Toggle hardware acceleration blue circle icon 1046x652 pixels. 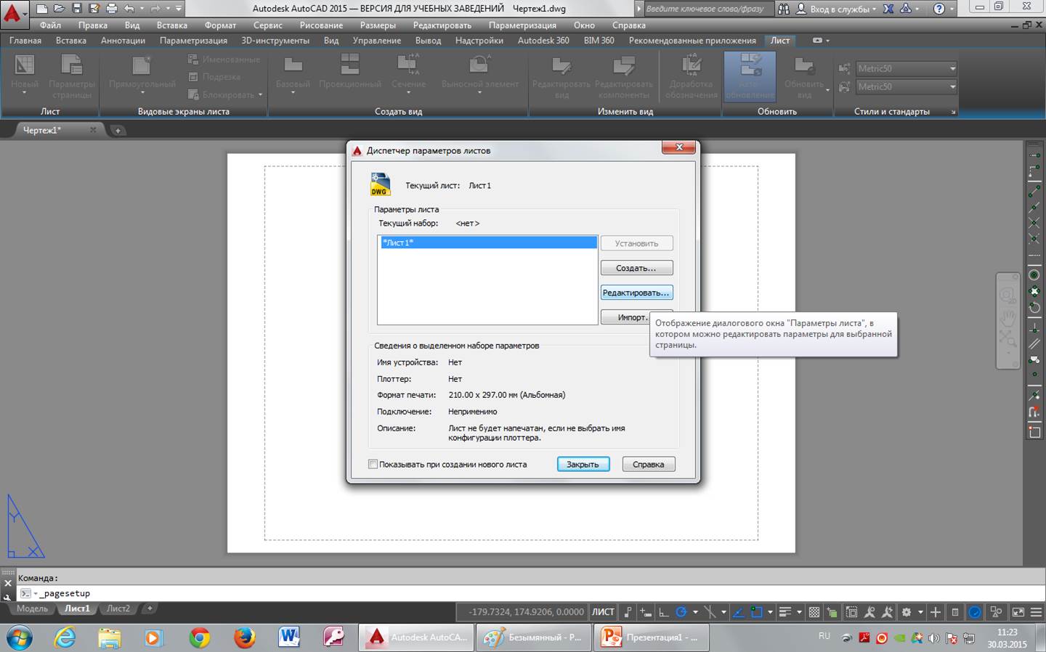click(975, 612)
